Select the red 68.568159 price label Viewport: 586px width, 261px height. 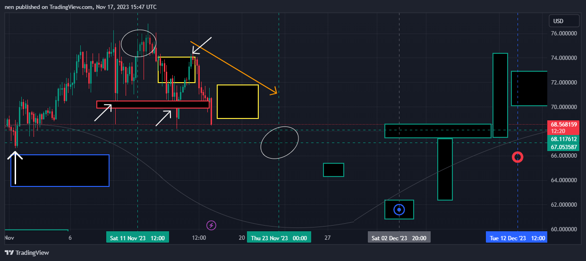coord(564,125)
